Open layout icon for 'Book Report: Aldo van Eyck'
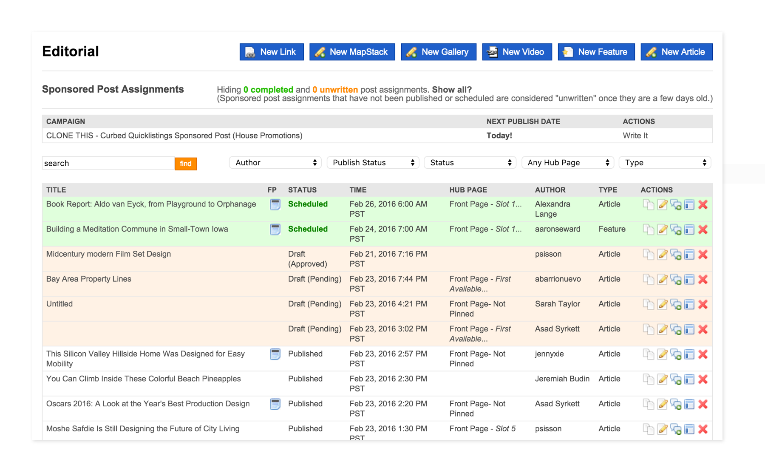The image size is (765, 470). [x=689, y=205]
